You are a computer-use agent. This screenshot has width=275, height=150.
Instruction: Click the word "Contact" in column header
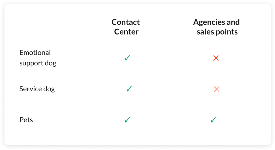[126, 22]
